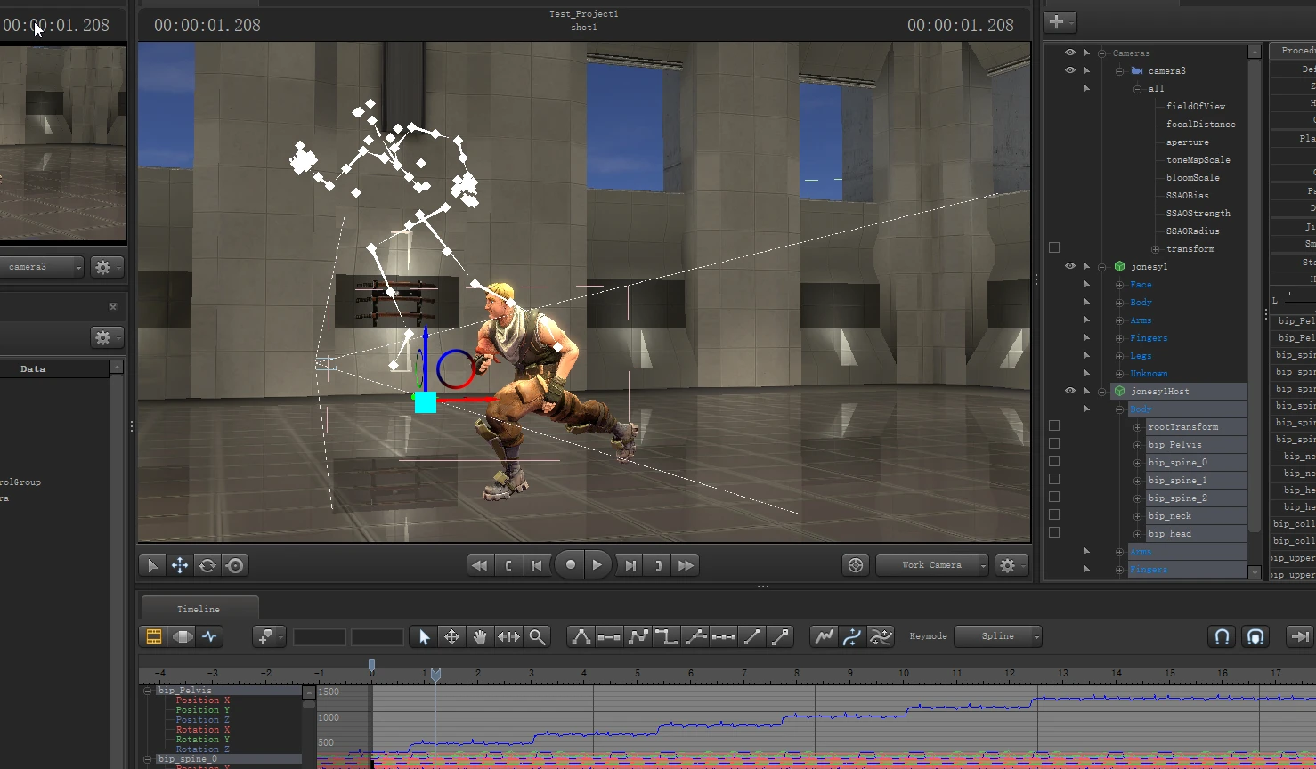Click the Record button
The height and width of the screenshot is (769, 1316).
click(x=570, y=565)
